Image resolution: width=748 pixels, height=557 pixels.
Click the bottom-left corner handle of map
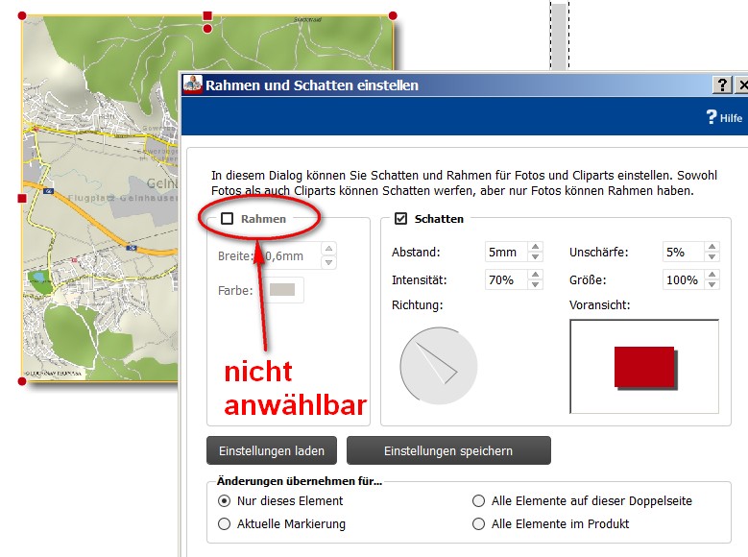tap(22, 381)
